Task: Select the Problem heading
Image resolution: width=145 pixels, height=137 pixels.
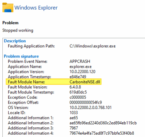Action: point(10,23)
